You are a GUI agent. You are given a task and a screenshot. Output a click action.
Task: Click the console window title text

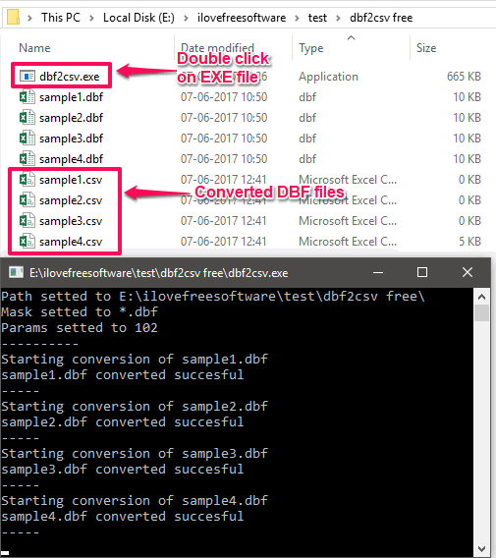pos(159,273)
